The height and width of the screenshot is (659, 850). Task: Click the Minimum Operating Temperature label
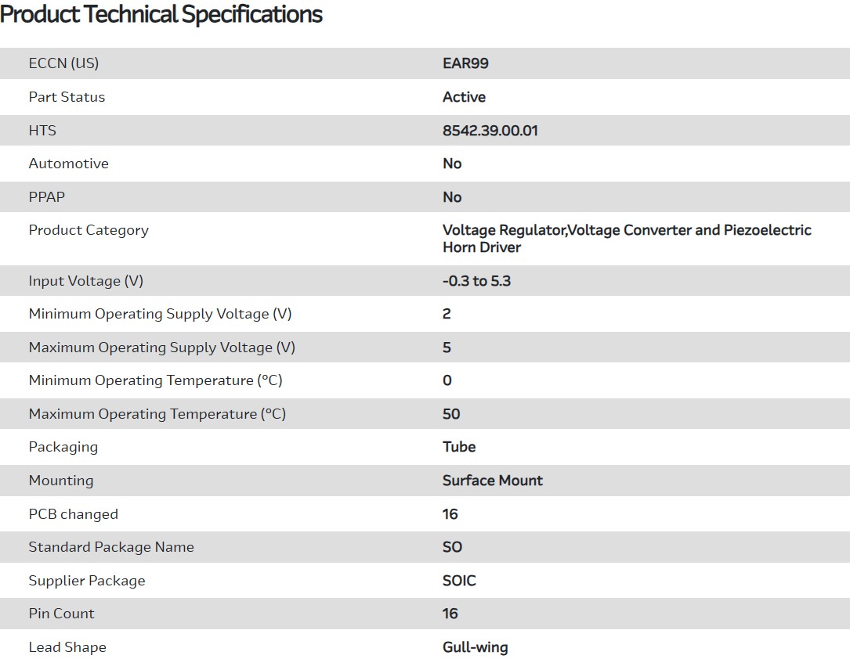click(155, 380)
